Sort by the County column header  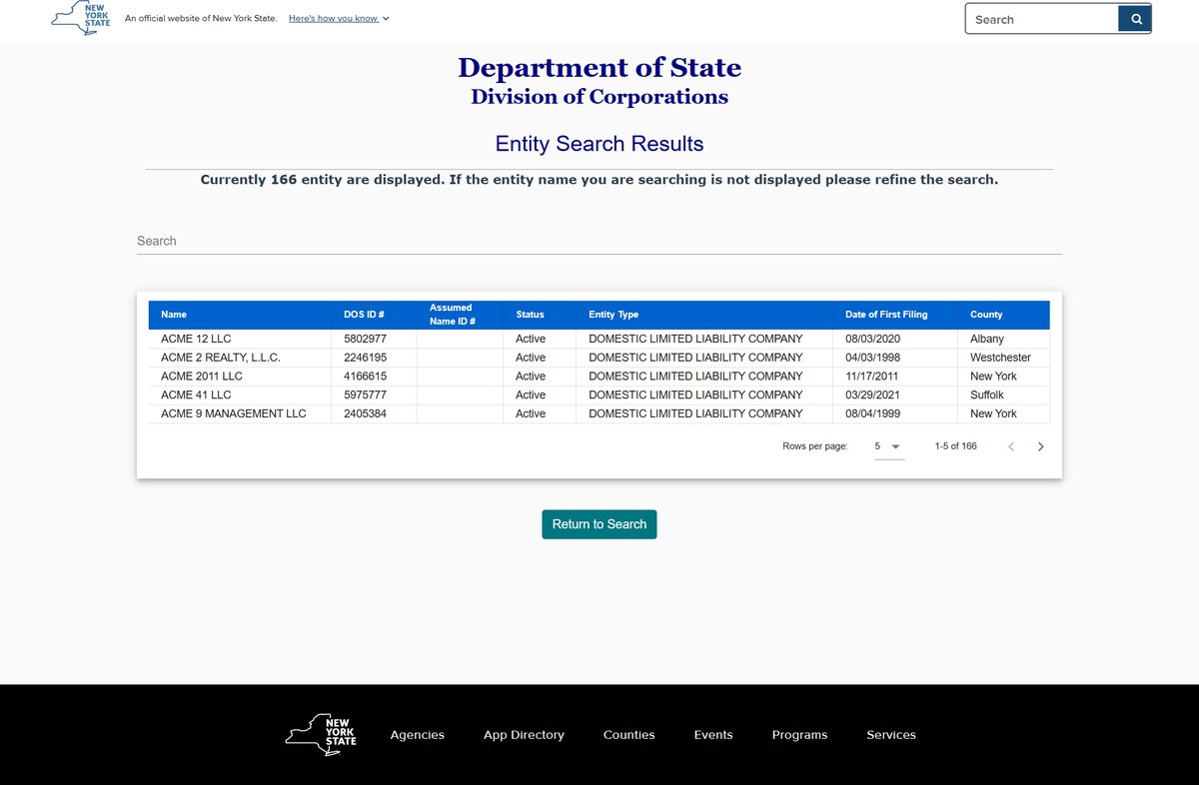click(x=986, y=315)
